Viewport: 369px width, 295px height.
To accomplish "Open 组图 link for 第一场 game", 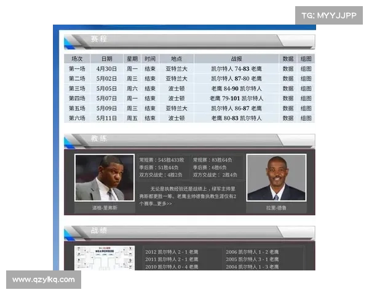I will 306,69.
